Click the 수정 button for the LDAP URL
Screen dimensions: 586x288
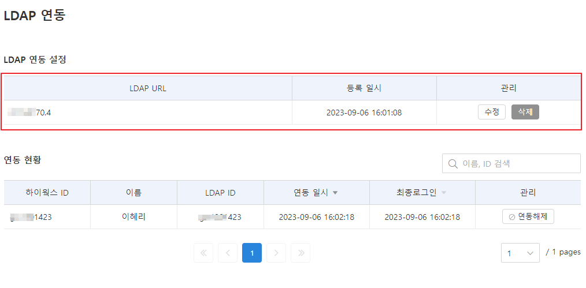[492, 112]
